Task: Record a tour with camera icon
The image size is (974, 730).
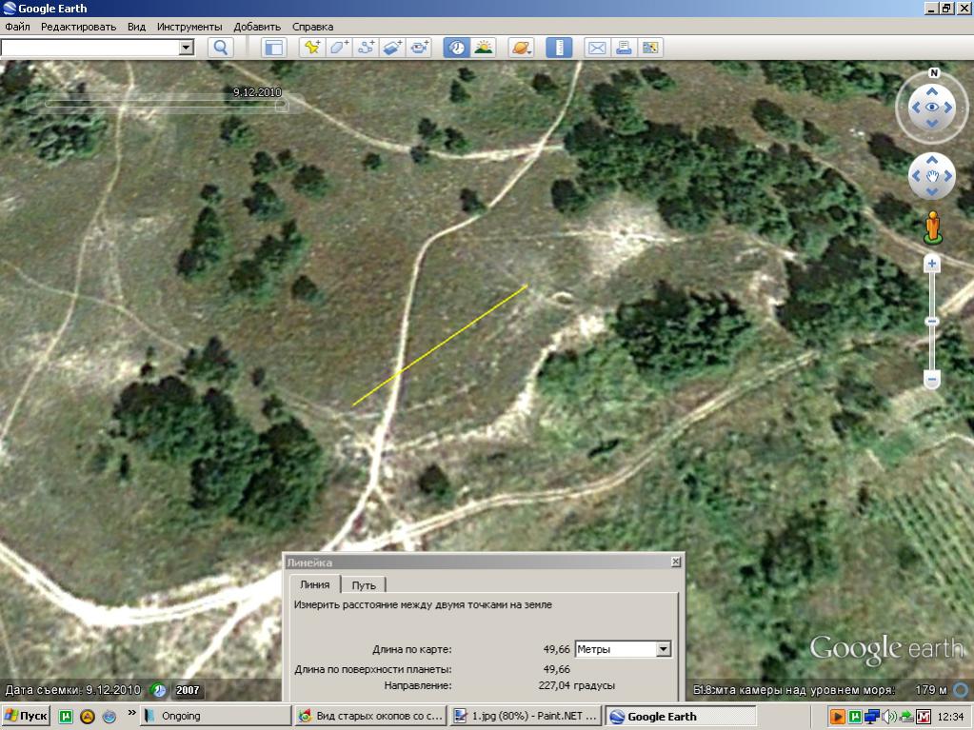Action: (420, 48)
